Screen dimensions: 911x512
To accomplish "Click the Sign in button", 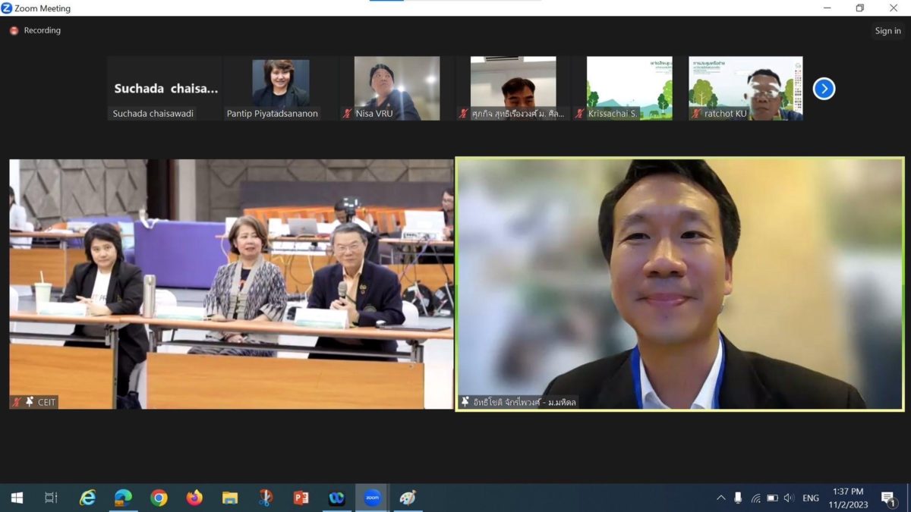I will 887,31.
